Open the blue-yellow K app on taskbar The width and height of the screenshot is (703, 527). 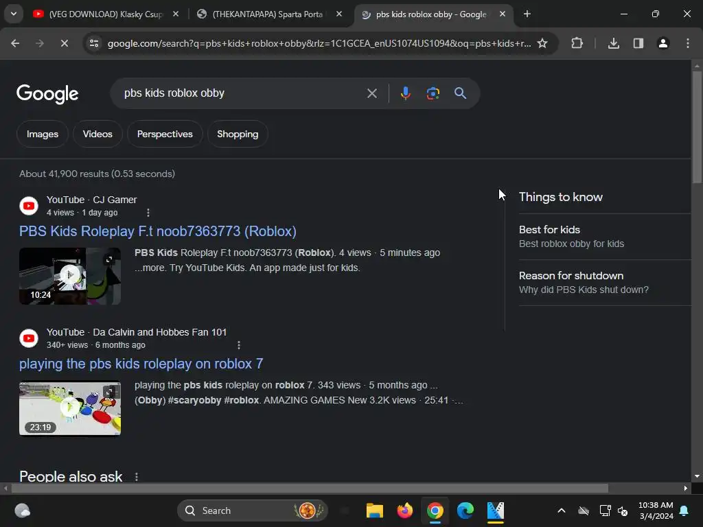pos(496,511)
